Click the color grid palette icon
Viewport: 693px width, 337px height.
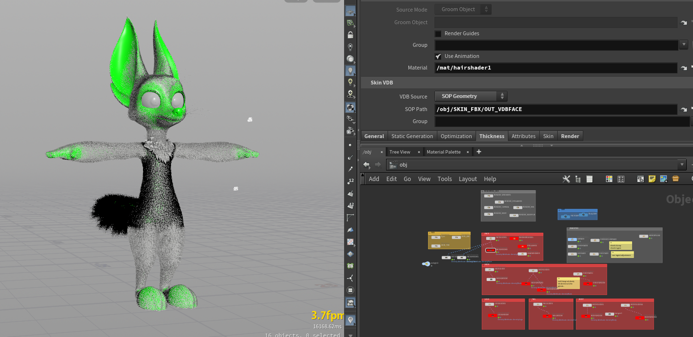[x=609, y=179]
